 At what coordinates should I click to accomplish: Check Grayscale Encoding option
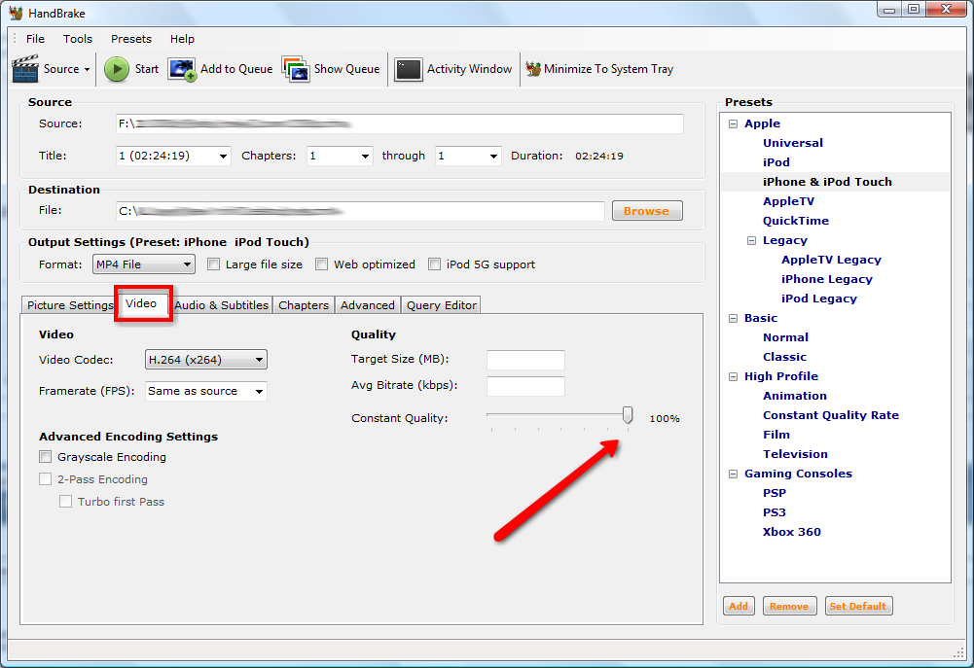click(x=46, y=457)
